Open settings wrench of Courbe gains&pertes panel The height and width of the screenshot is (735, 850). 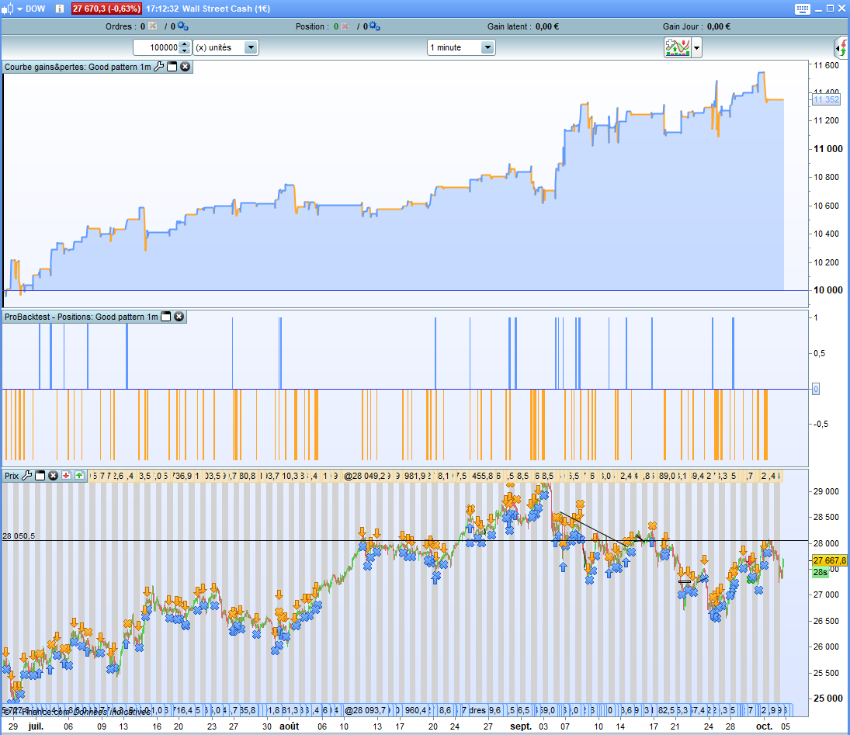point(159,67)
